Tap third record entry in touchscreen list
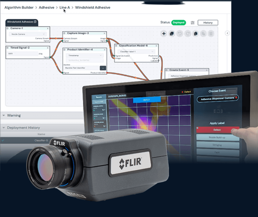The height and width of the screenshot is (217, 258). [100, 124]
